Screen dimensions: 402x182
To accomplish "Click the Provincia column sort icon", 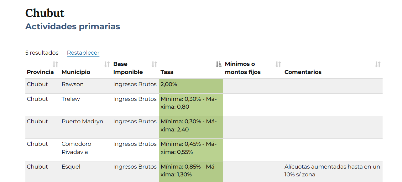I will 55,64.
